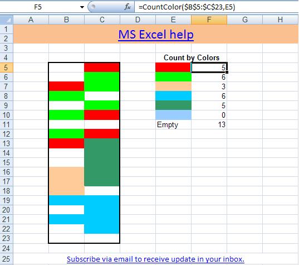
Task: Click the red cell C5
Action: [x=102, y=68]
